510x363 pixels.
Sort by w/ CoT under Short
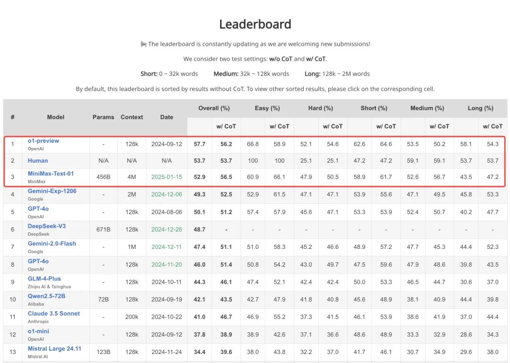(x=386, y=126)
